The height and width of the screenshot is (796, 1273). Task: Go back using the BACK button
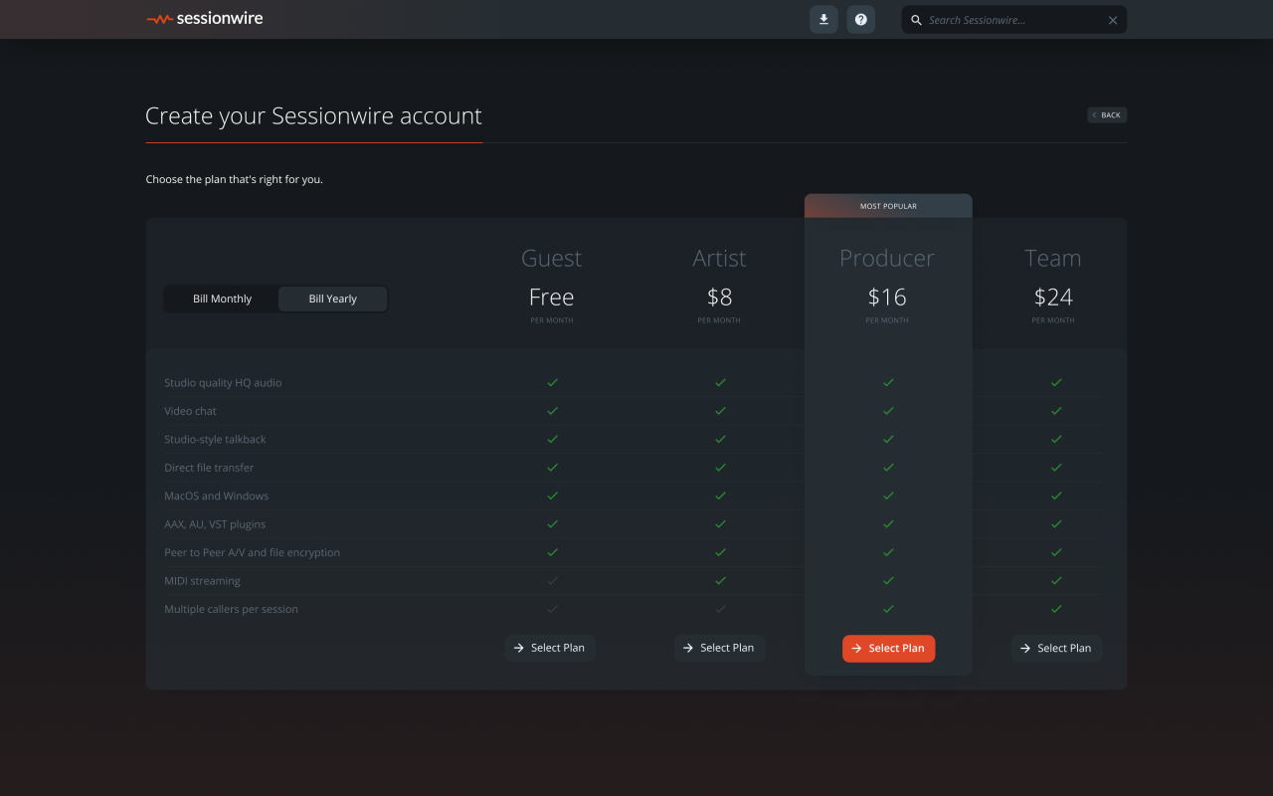tap(1106, 115)
